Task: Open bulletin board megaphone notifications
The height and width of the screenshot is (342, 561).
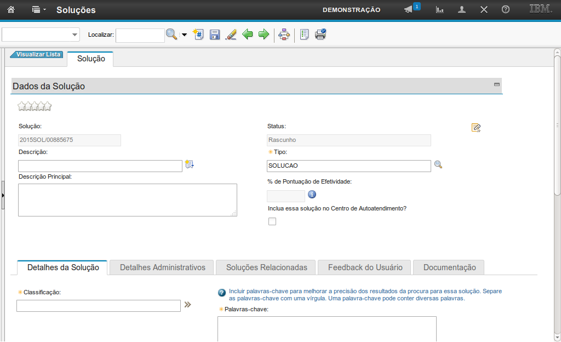Action: 409,10
